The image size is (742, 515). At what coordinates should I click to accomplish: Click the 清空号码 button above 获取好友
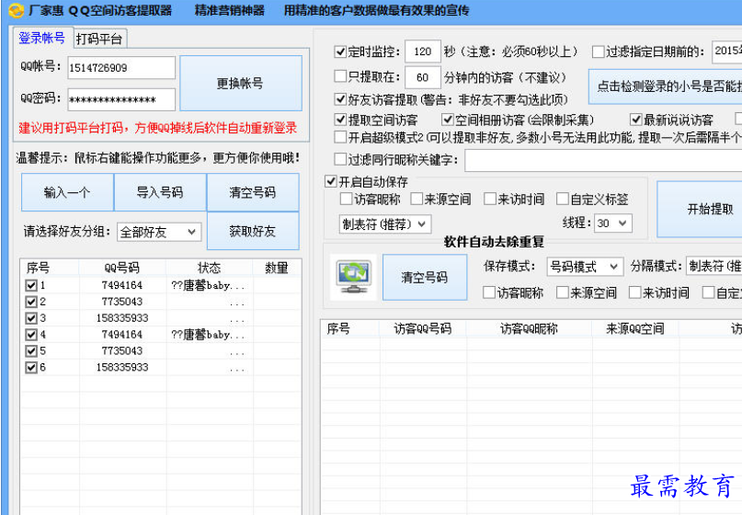(253, 192)
